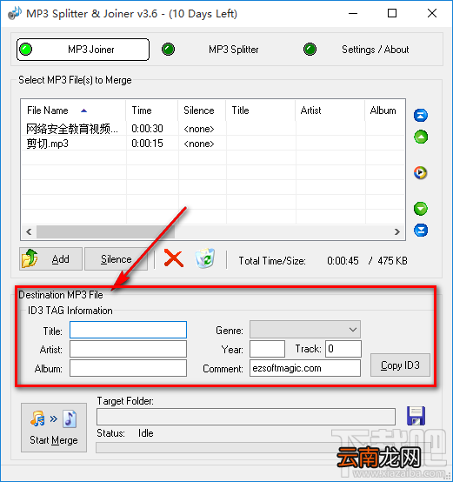Click the Album column header
This screenshot has width=453, height=482.
click(385, 110)
